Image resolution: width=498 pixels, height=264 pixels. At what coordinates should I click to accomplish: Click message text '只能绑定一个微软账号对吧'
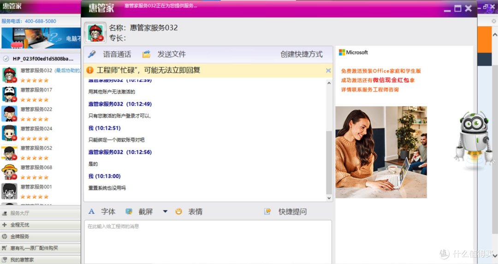(x=116, y=140)
